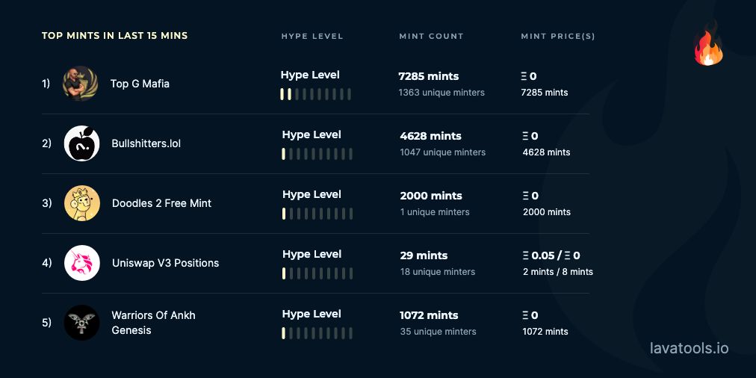Open the Doodles 2 Free Mint name
756x378 pixels.
[x=161, y=203]
